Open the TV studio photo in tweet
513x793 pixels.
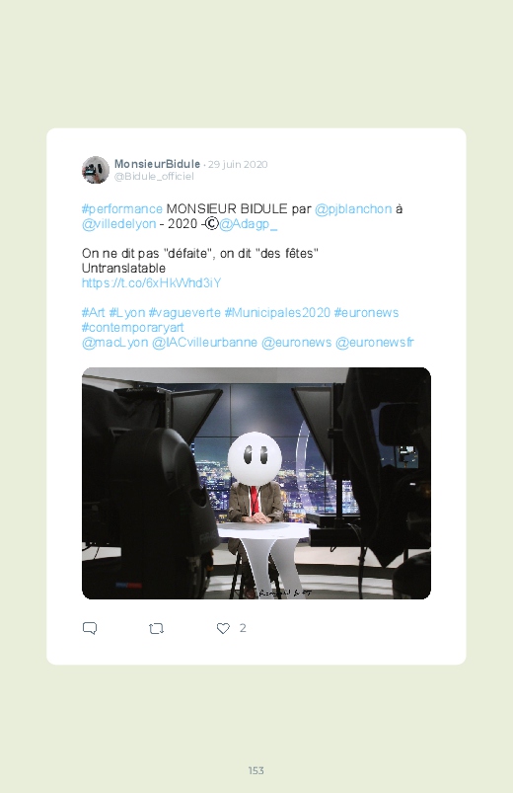click(x=256, y=483)
